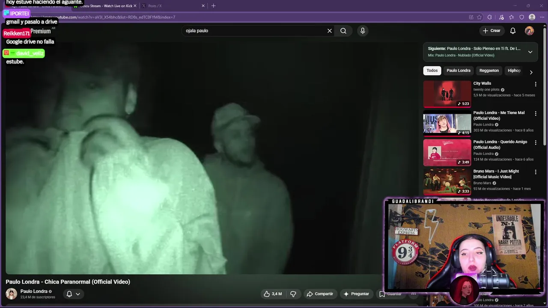The width and height of the screenshot is (548, 308).
Task: Select the Todos filter chip
Action: 432,71
